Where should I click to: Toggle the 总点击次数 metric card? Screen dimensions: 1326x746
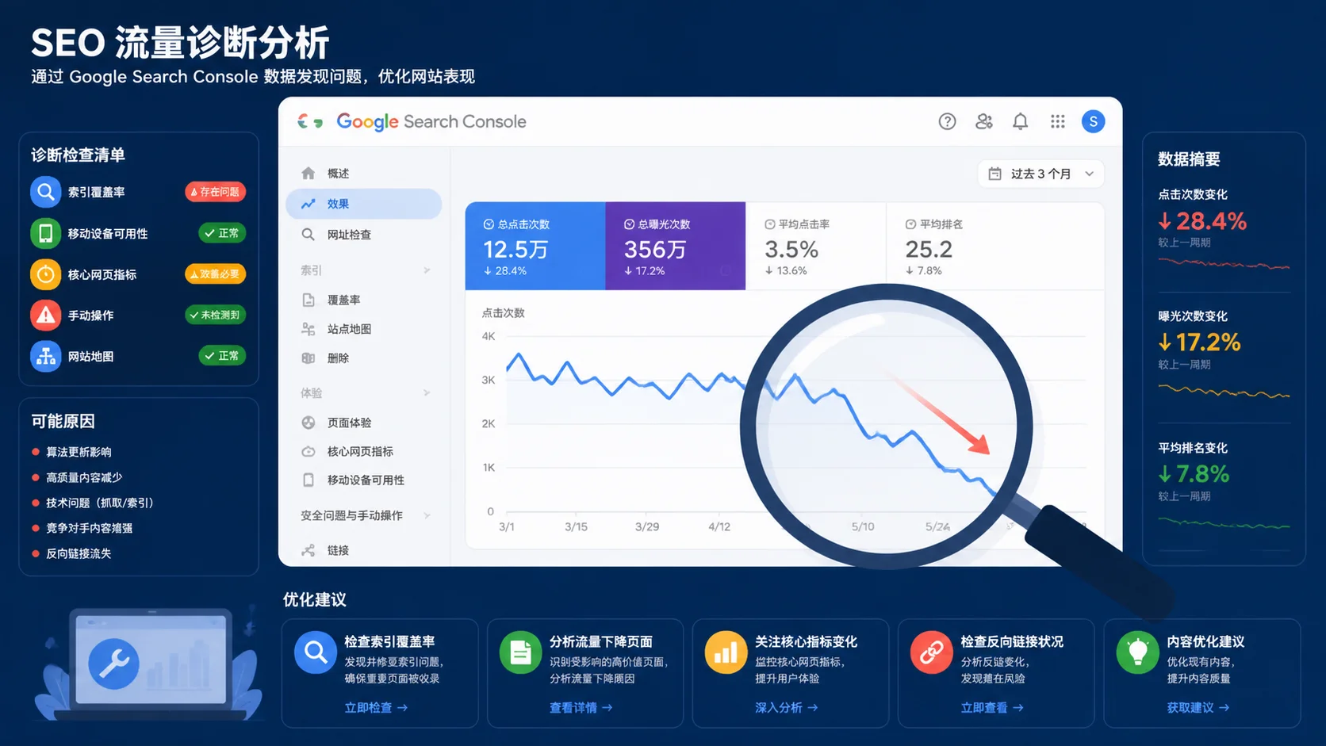pyautogui.click(x=535, y=246)
